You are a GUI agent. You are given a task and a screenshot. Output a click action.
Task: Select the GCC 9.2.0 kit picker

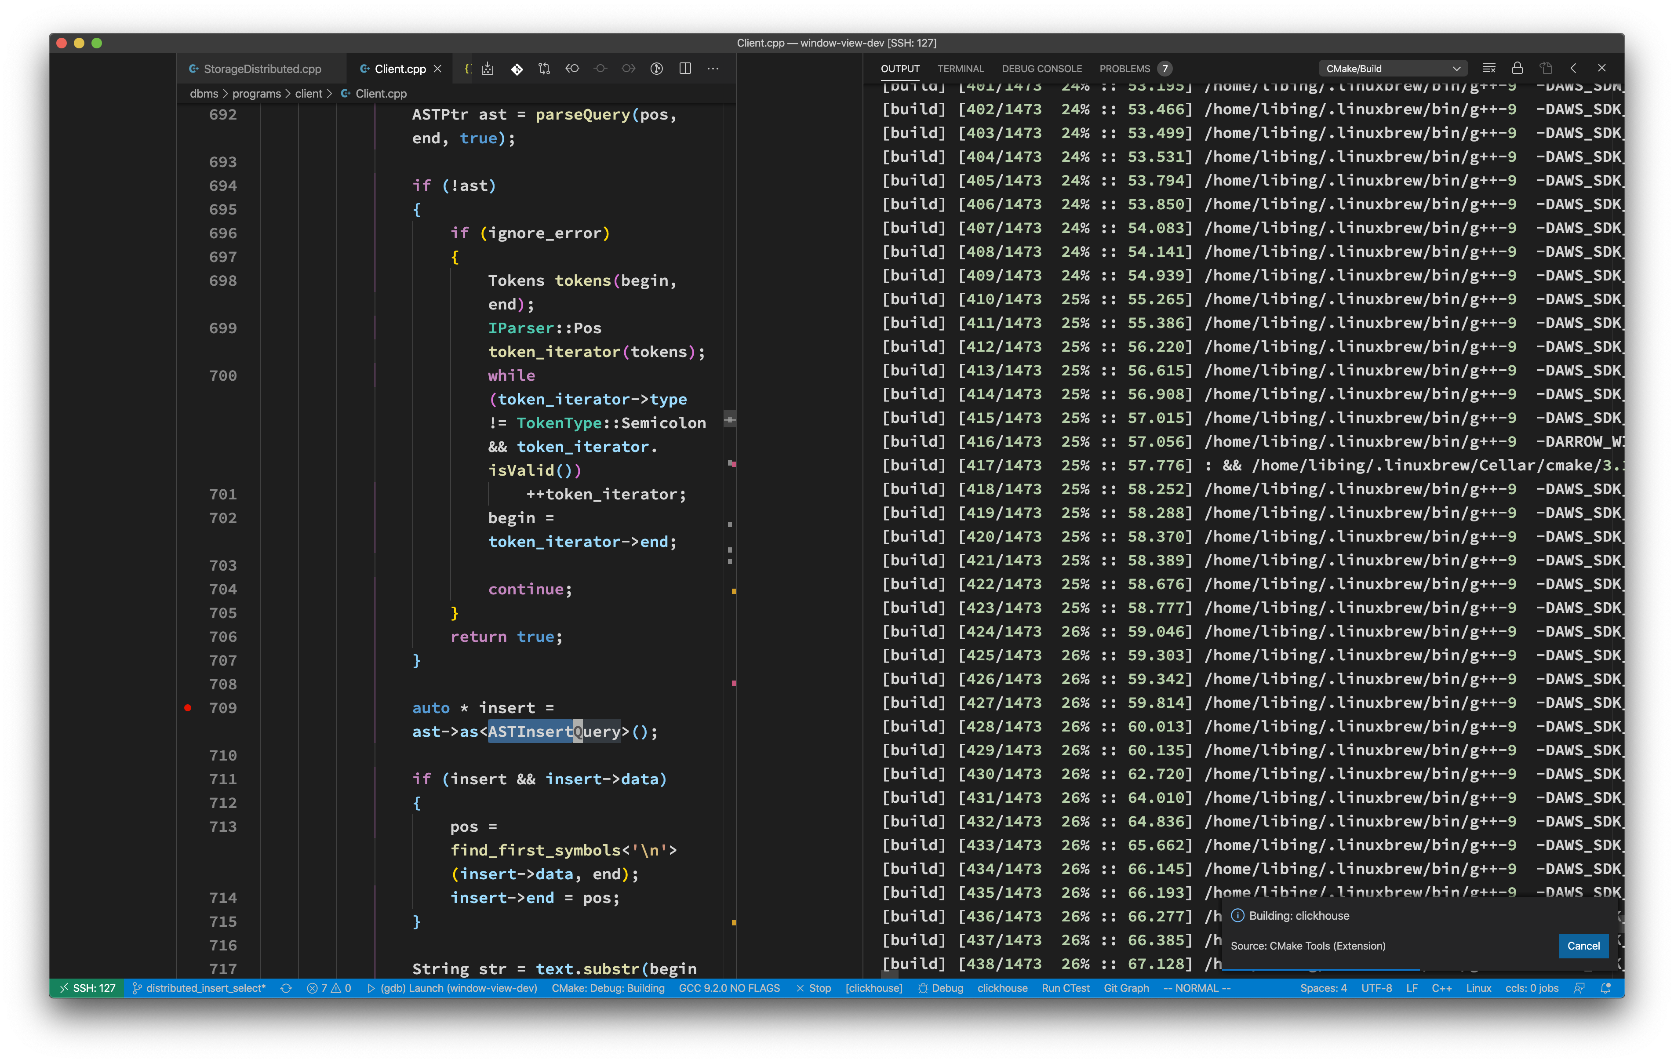[x=728, y=988]
